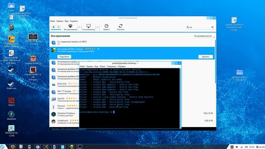Select the "Исполняемые файлы" list row
The height and width of the screenshot is (149, 265).
[65, 62]
